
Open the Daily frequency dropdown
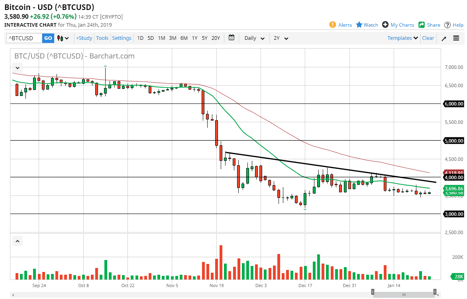tap(253, 38)
